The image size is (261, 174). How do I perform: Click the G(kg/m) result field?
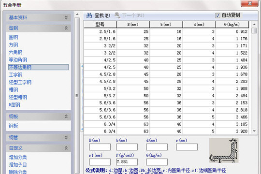point(157,162)
